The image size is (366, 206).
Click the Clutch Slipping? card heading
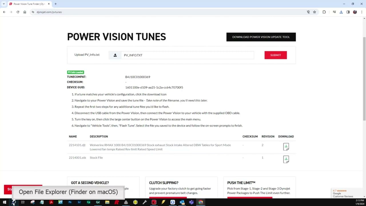click(x=164, y=183)
